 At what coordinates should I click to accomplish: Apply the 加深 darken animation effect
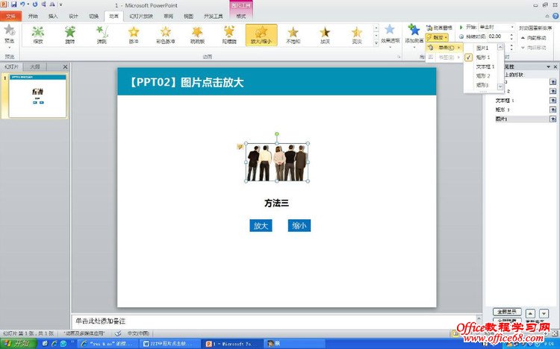coord(325,35)
